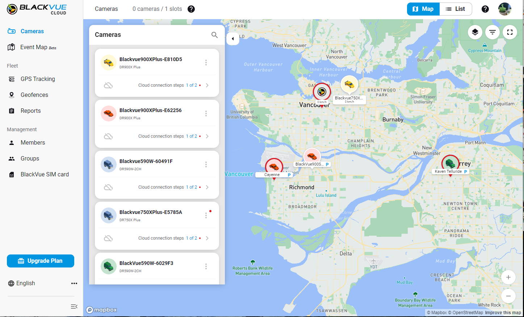Open the Improve this map link
Viewport: 524px width, 317px height.
(503, 313)
